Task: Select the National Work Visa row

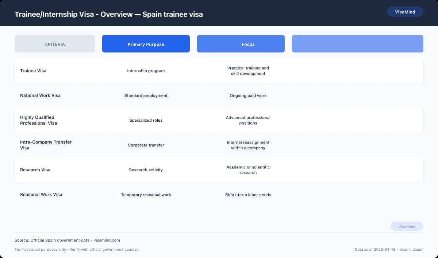Action: point(40,95)
